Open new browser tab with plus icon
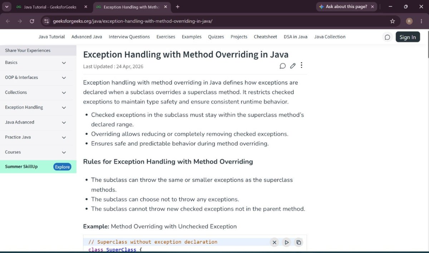The image size is (429, 253). 178,7
